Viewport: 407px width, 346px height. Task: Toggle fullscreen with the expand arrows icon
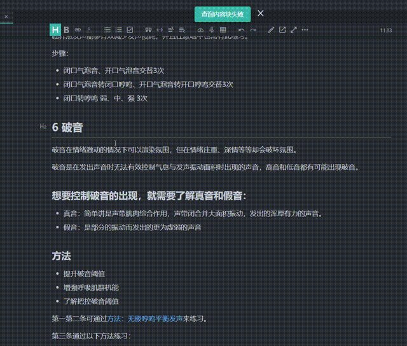294,30
